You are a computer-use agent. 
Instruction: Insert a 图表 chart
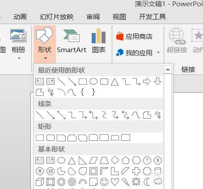99,41
